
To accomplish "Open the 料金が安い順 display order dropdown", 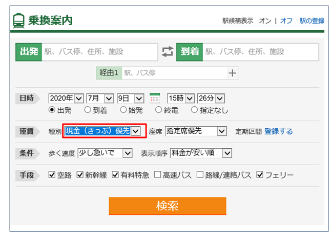I will coord(201,153).
